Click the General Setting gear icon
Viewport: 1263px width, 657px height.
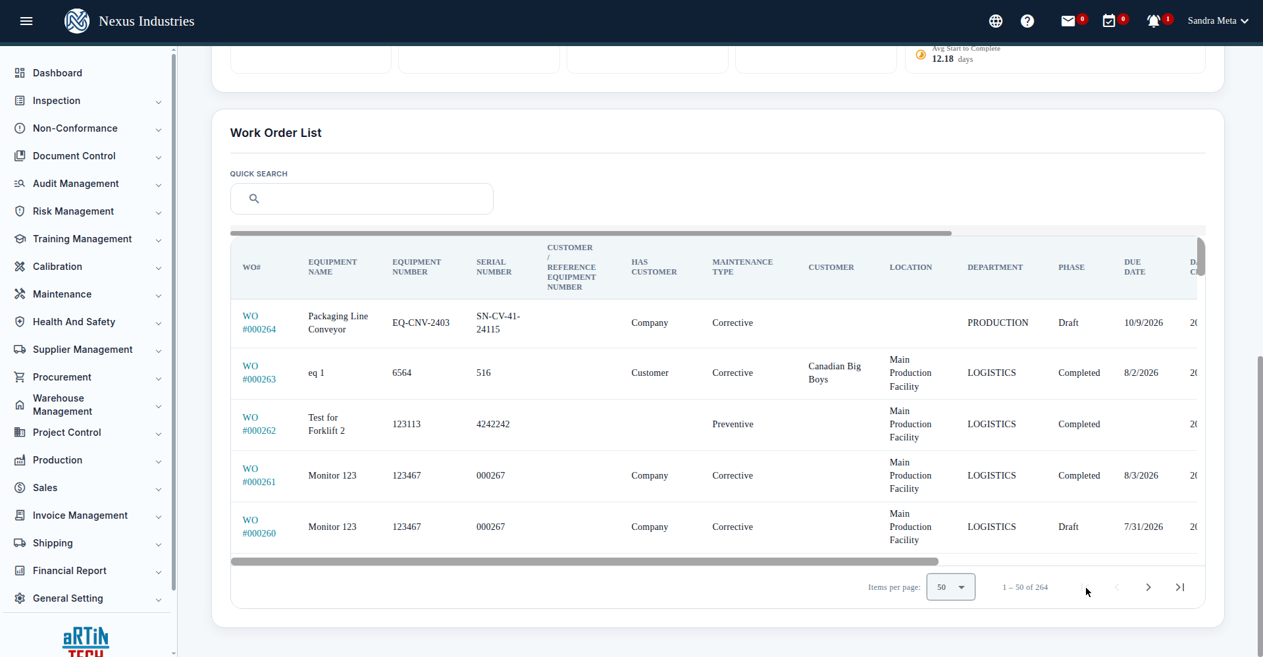point(20,598)
